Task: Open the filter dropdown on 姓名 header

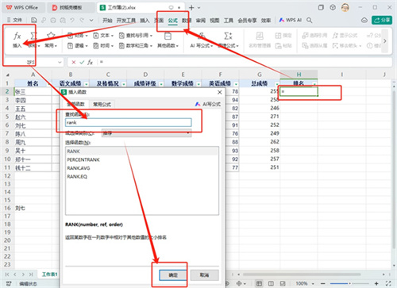Action: tap(49, 84)
